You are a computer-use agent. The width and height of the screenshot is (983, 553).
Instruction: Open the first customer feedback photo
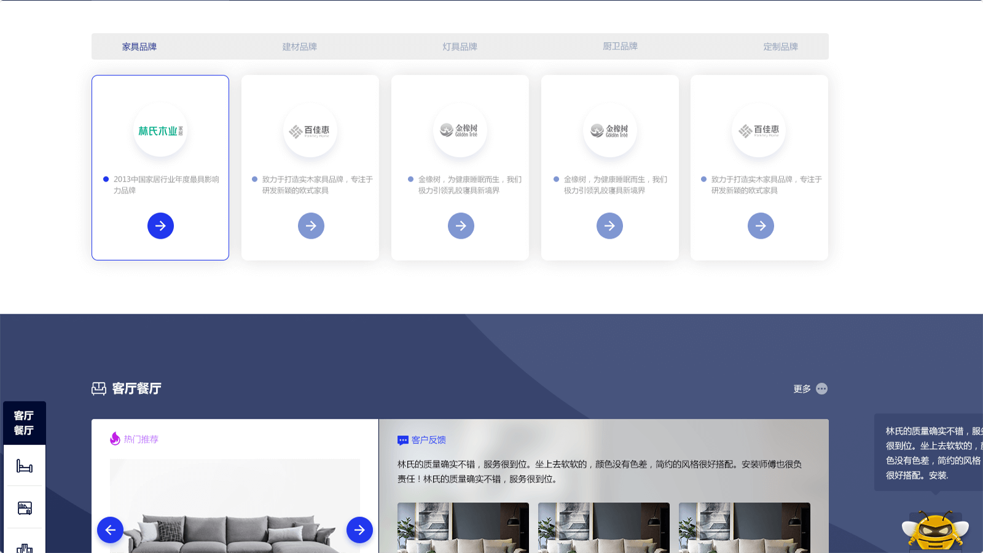click(x=463, y=528)
